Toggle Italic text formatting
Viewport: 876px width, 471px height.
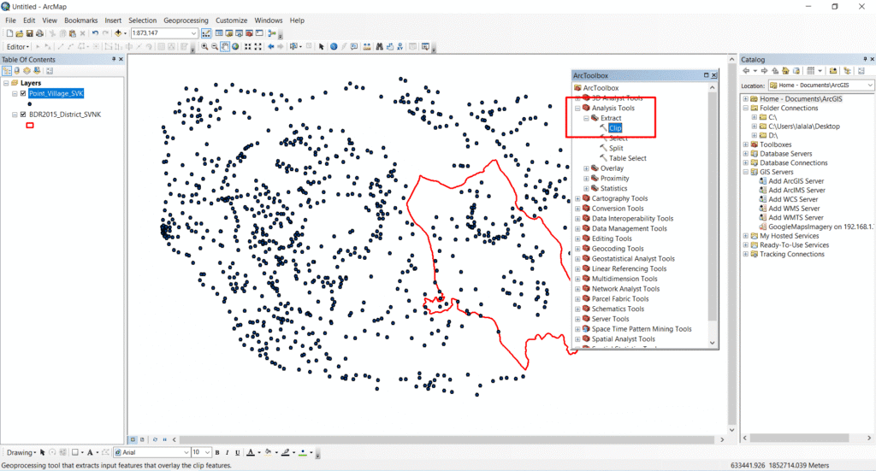(x=228, y=452)
